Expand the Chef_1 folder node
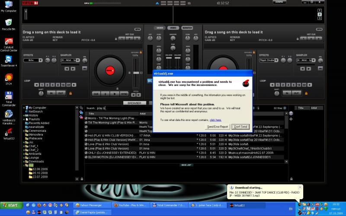The image size is (346, 216). click(x=24, y=146)
